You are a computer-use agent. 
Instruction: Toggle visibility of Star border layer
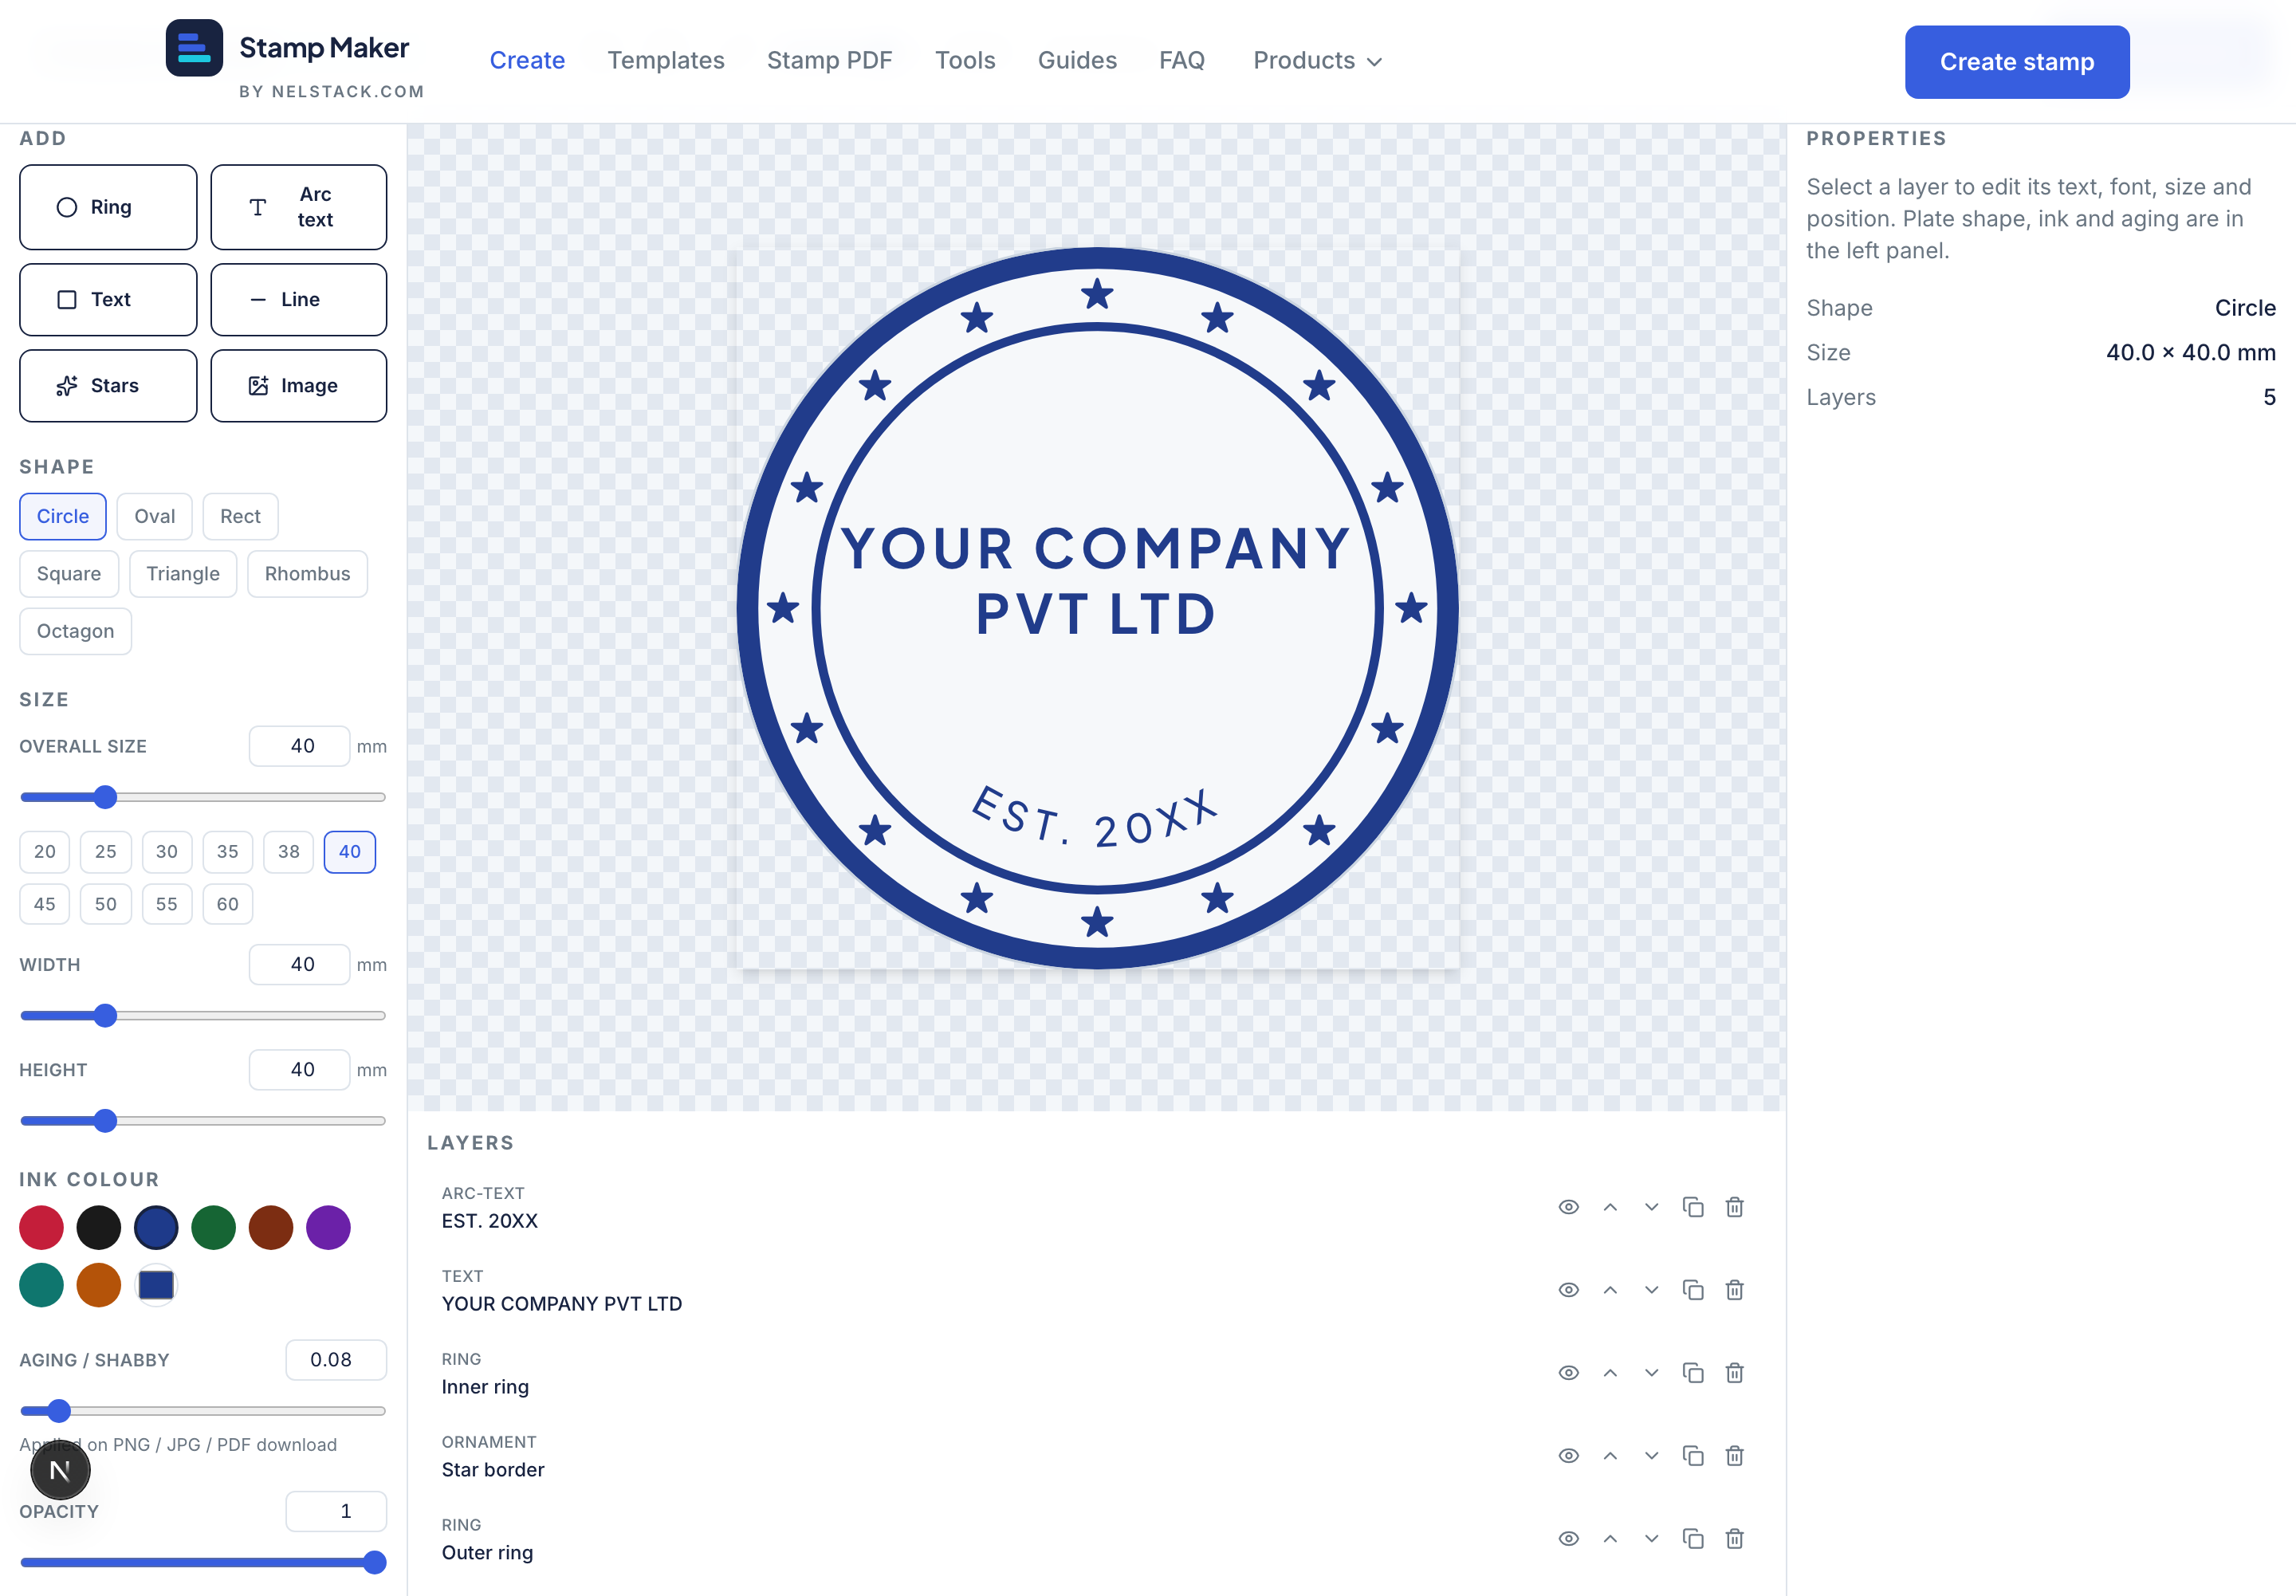tap(1568, 1456)
